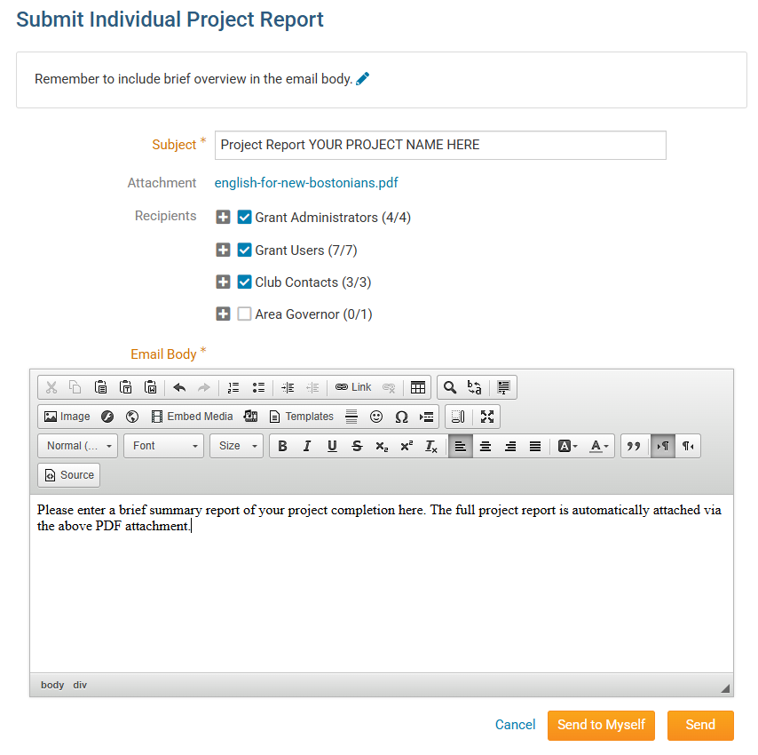Click into the Subject input field
This screenshot has height=755, width=758.
[x=439, y=145]
